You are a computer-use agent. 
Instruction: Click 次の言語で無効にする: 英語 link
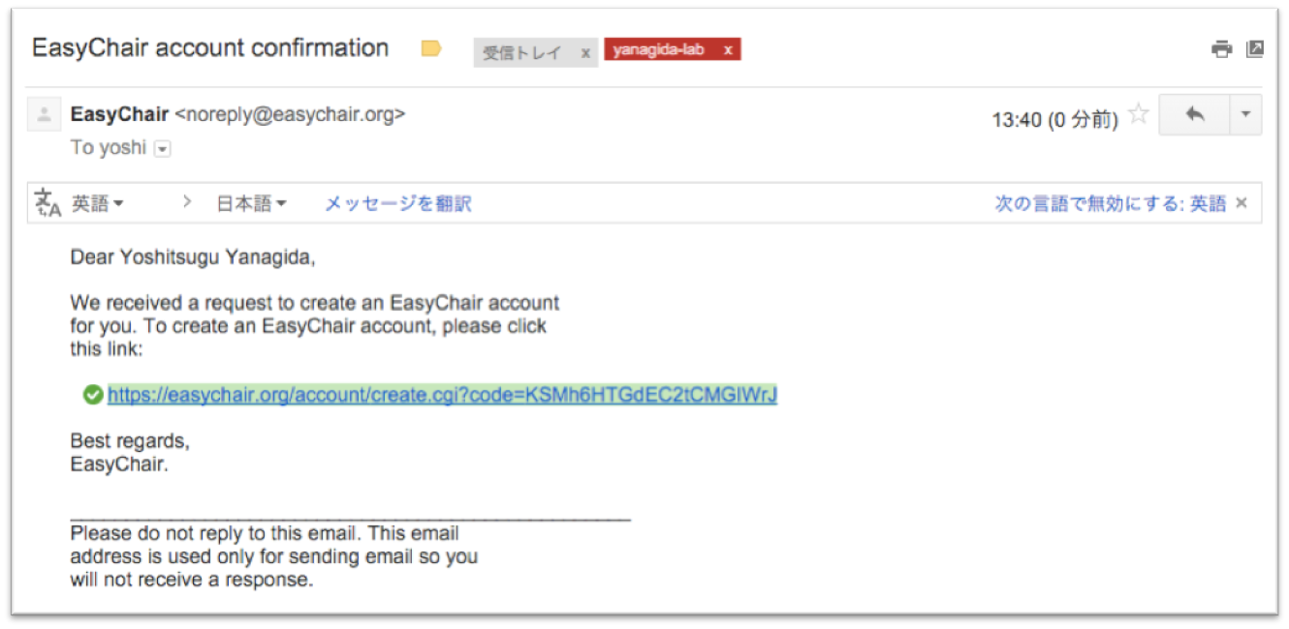[x=1110, y=204]
